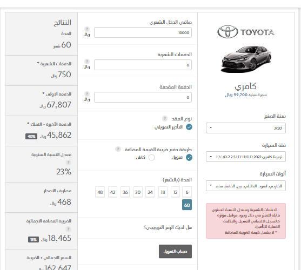Viewport: 301px width, 270px height.
Task: Click help icon under annual percentage rate
Action: click(x=68, y=163)
